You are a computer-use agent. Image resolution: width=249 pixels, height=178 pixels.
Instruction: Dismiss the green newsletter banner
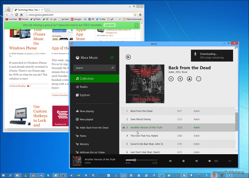(x=137, y=25)
